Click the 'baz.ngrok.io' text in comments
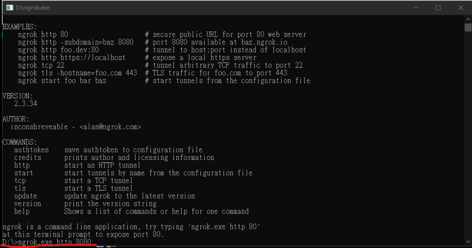 [264, 42]
